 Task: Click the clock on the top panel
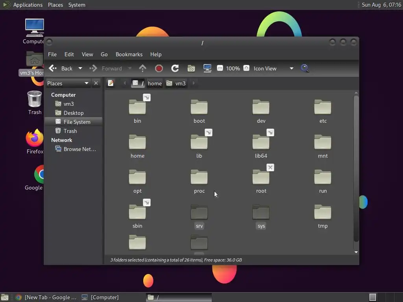tap(381, 5)
